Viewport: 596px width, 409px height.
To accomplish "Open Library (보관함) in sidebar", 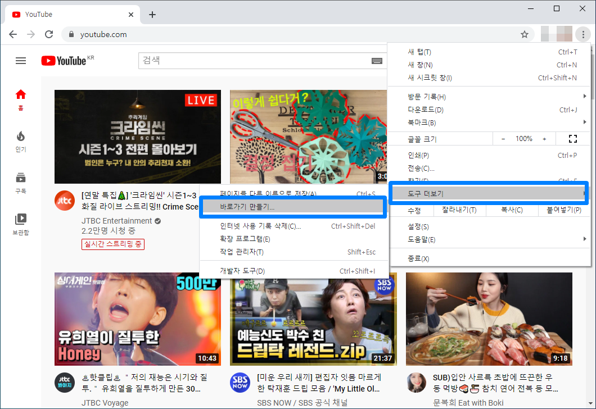I will [x=21, y=224].
